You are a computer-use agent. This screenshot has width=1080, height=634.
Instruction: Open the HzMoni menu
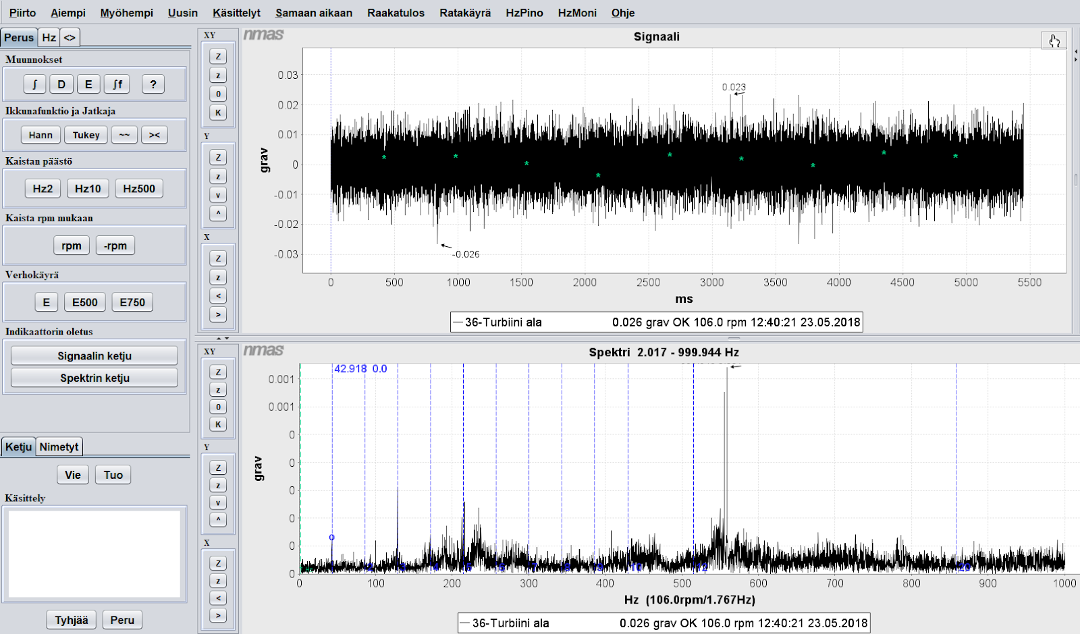point(577,13)
